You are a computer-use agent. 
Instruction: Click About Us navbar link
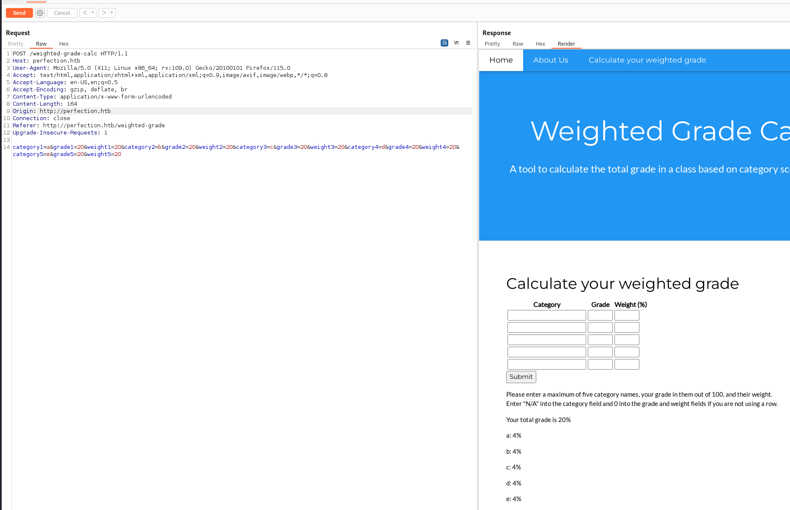click(551, 60)
